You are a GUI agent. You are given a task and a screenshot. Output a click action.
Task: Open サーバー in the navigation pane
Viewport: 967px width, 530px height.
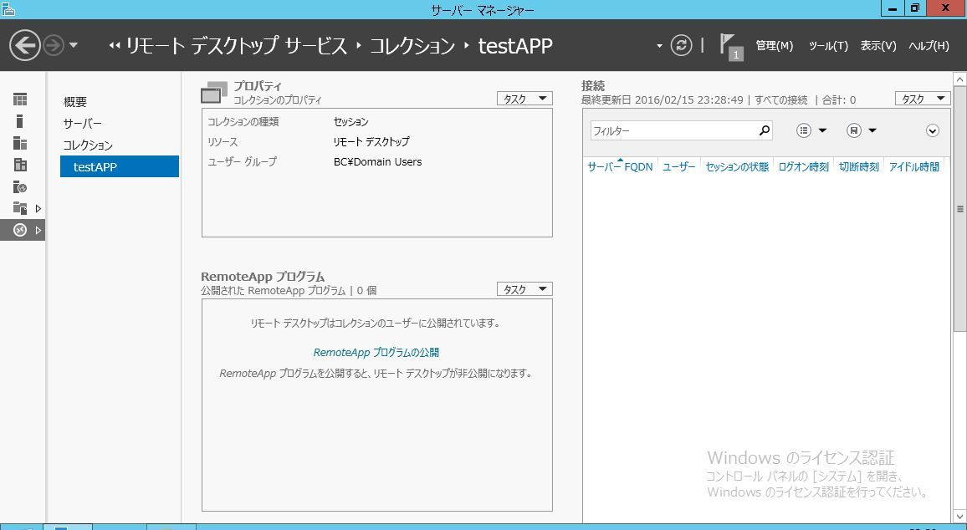83,123
